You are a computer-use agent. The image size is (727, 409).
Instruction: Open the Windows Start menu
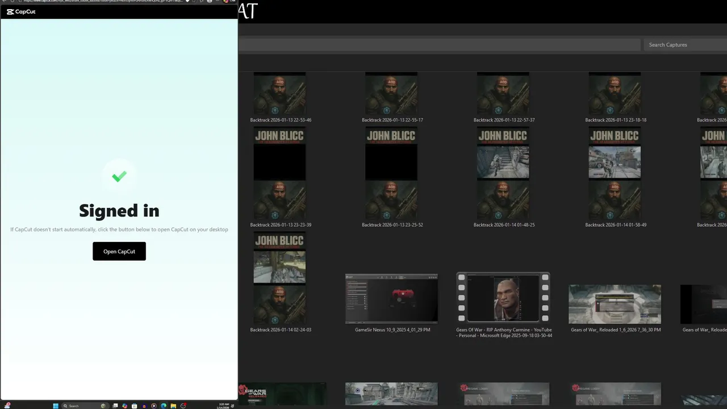point(56,406)
